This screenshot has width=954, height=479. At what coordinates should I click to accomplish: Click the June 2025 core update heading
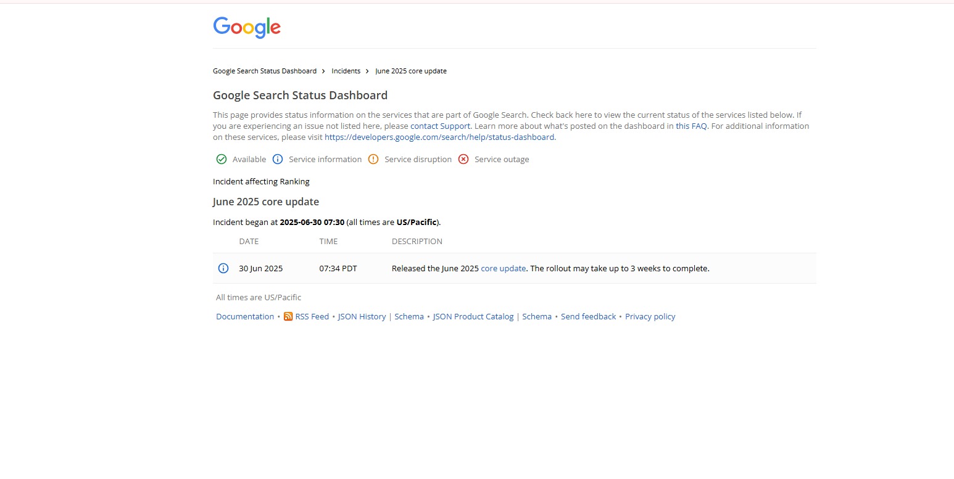pyautogui.click(x=266, y=202)
